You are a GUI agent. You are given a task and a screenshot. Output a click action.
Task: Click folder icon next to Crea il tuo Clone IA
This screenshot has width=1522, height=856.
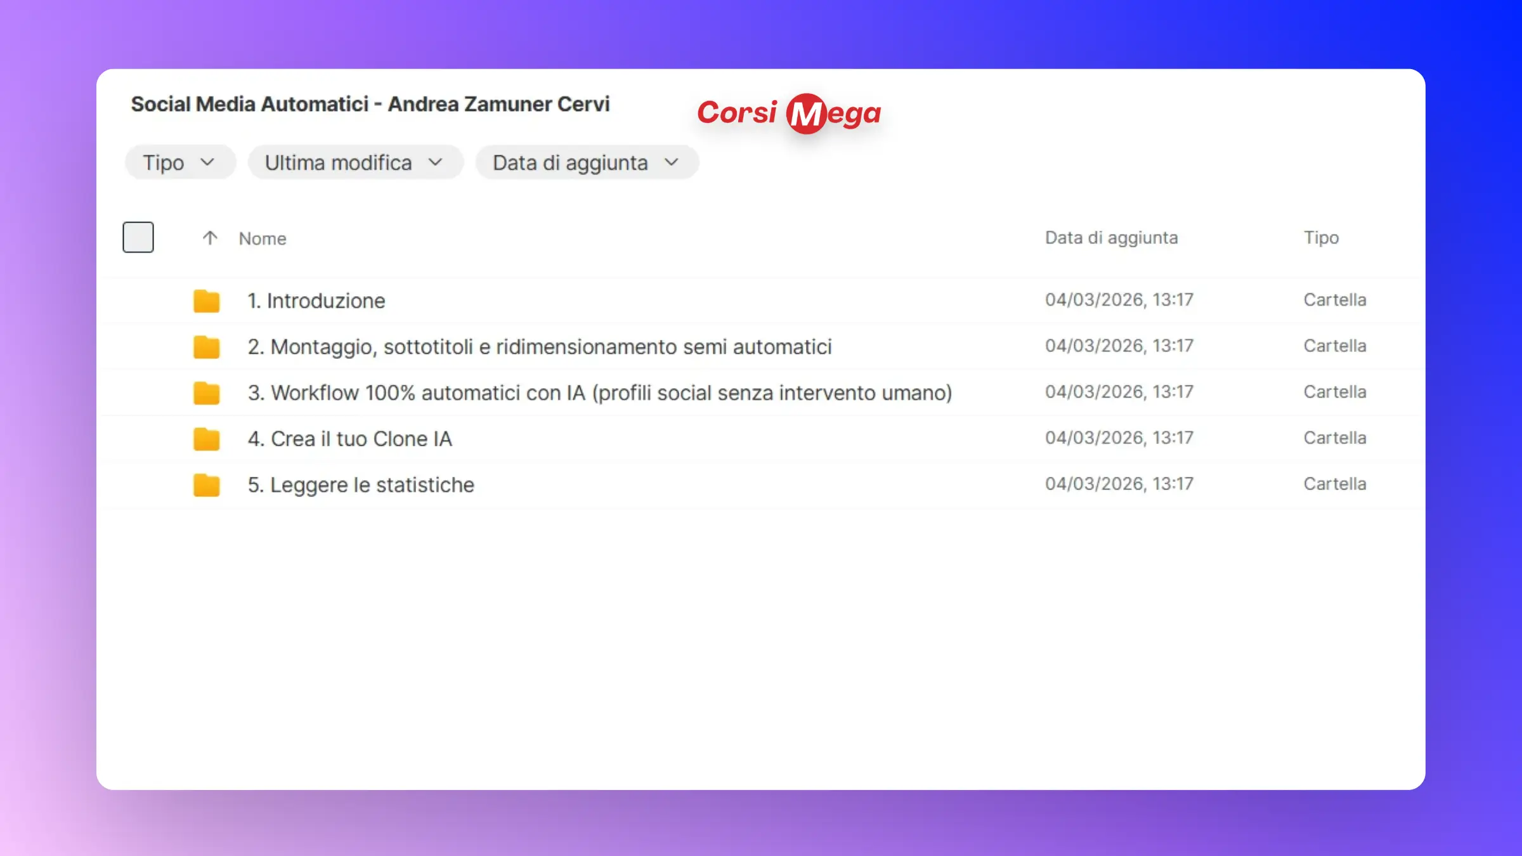pos(206,439)
